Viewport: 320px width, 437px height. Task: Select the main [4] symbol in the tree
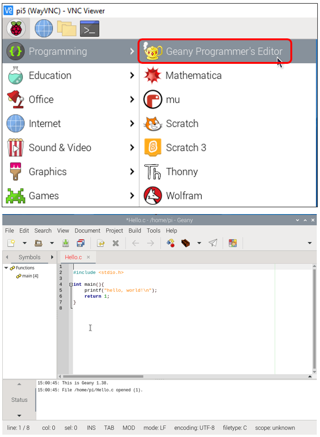click(27, 276)
